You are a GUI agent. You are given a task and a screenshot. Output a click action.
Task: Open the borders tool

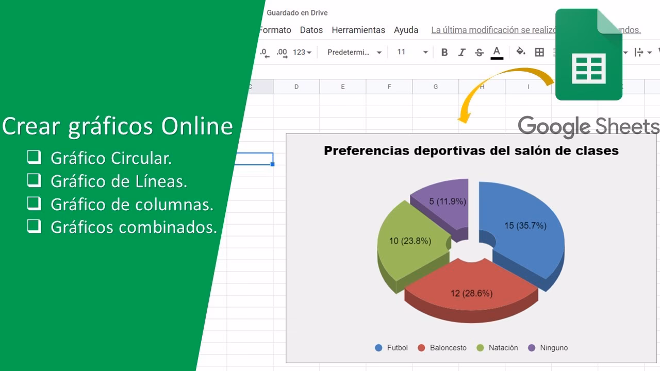[x=539, y=52]
